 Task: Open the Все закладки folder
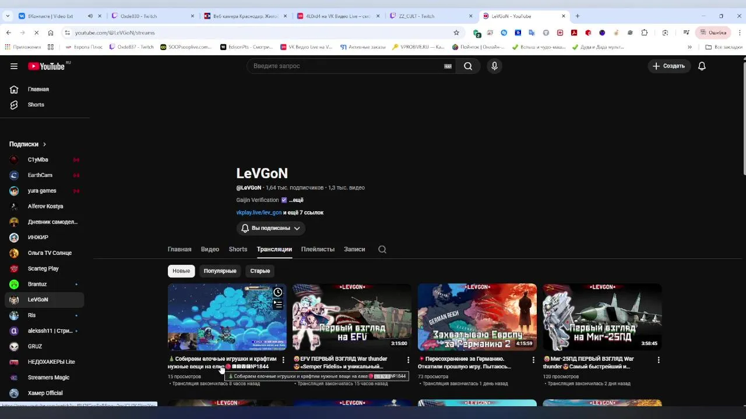click(723, 47)
